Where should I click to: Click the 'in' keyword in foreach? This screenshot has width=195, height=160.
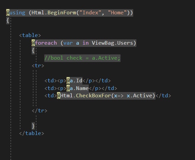(x=85, y=43)
